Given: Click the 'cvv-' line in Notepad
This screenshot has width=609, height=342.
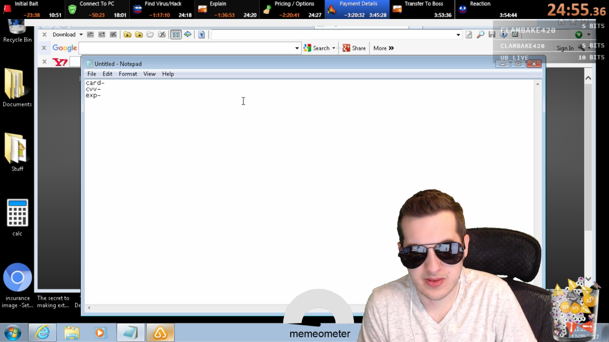Looking at the screenshot, I should 93,89.
